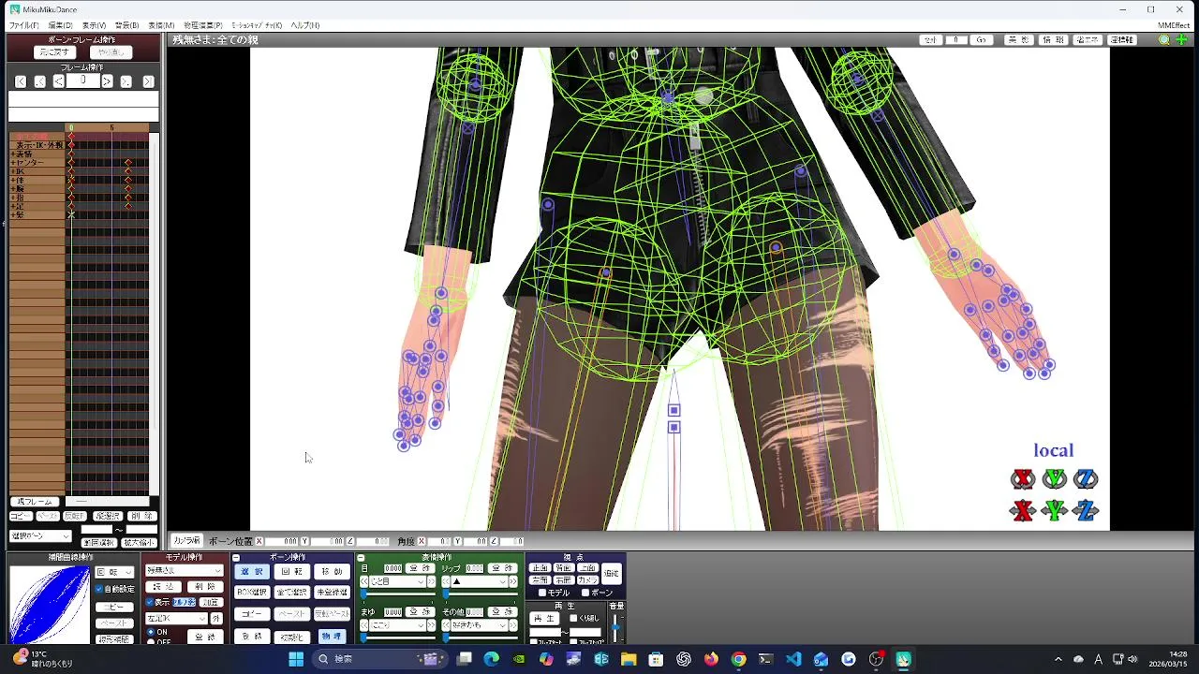Open the other morph dropdown
The width and height of the screenshot is (1199, 674).
click(x=480, y=625)
